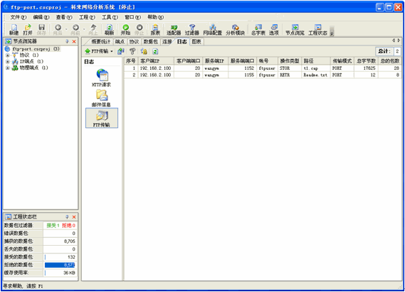
Task: Select the FTP传输 log type icon in sidebar
Action: pyautogui.click(x=102, y=118)
